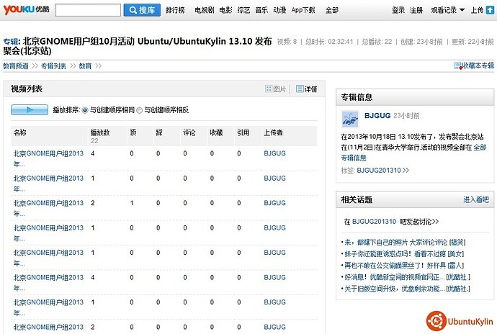Viewport: 497px width, 334px height.
Task: Select 与创建顺序相同 radio option
Action: (85, 110)
